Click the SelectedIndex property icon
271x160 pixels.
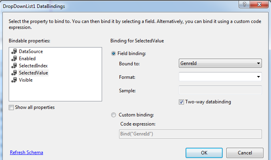point(14,66)
